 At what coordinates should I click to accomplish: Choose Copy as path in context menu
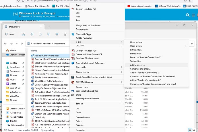[82, 87]
